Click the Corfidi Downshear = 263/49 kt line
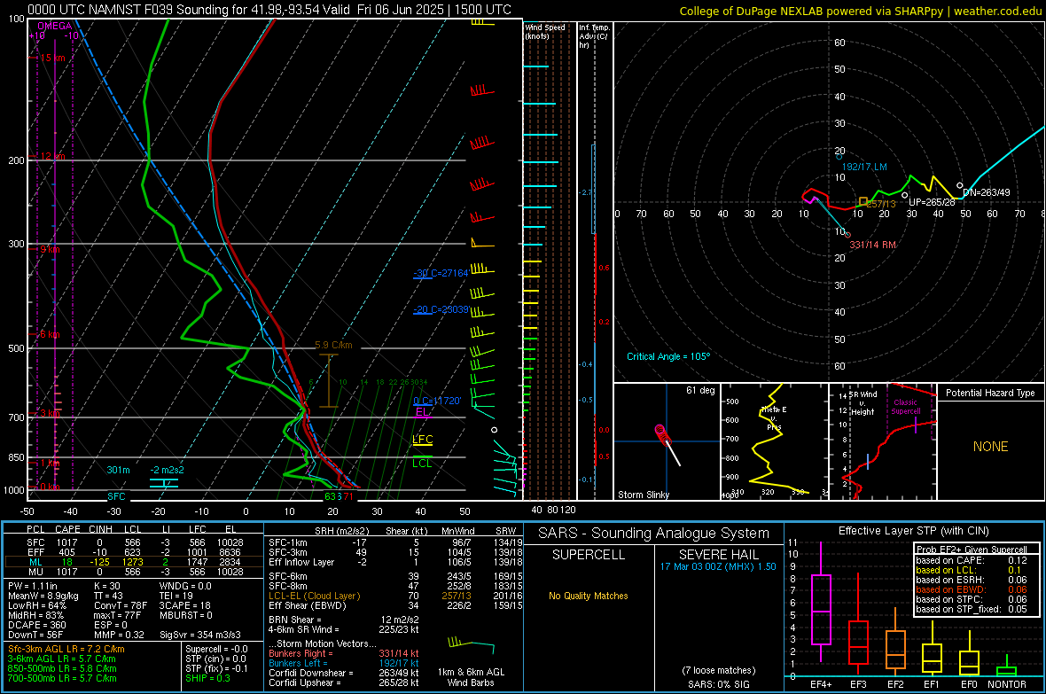This screenshot has width=1046, height=694. click(344, 673)
